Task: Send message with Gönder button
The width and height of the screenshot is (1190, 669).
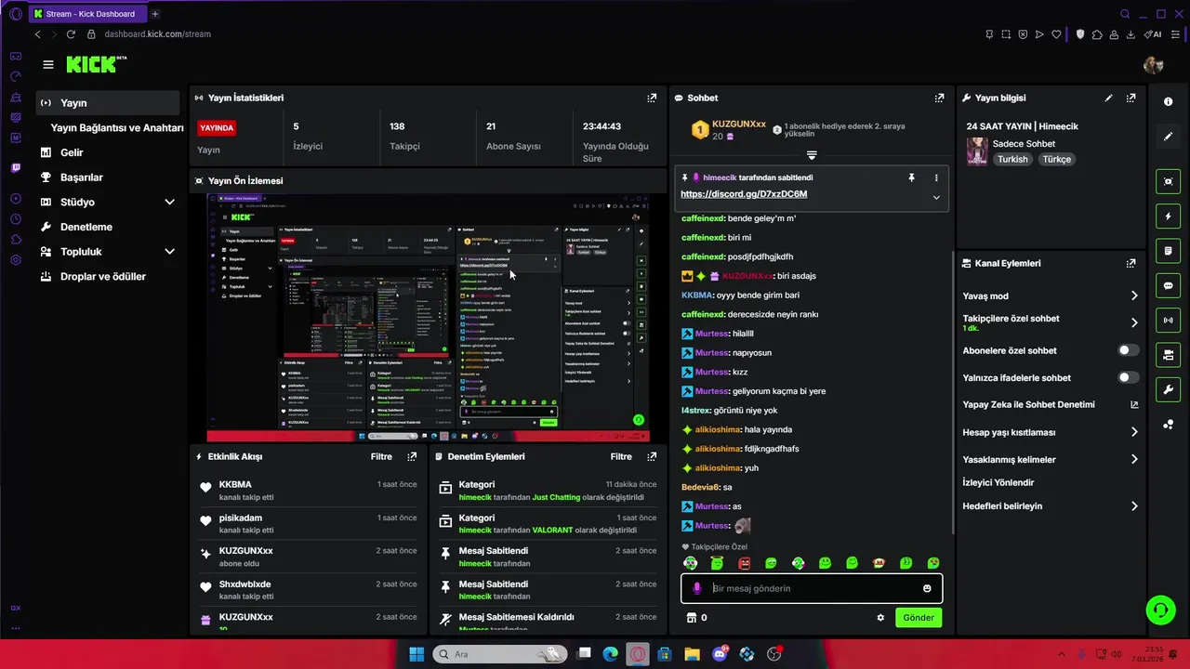Action: coord(919,618)
